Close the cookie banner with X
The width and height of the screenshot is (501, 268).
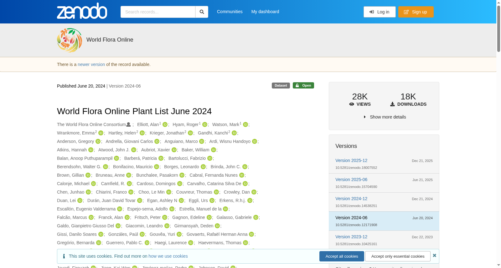pos(435,255)
